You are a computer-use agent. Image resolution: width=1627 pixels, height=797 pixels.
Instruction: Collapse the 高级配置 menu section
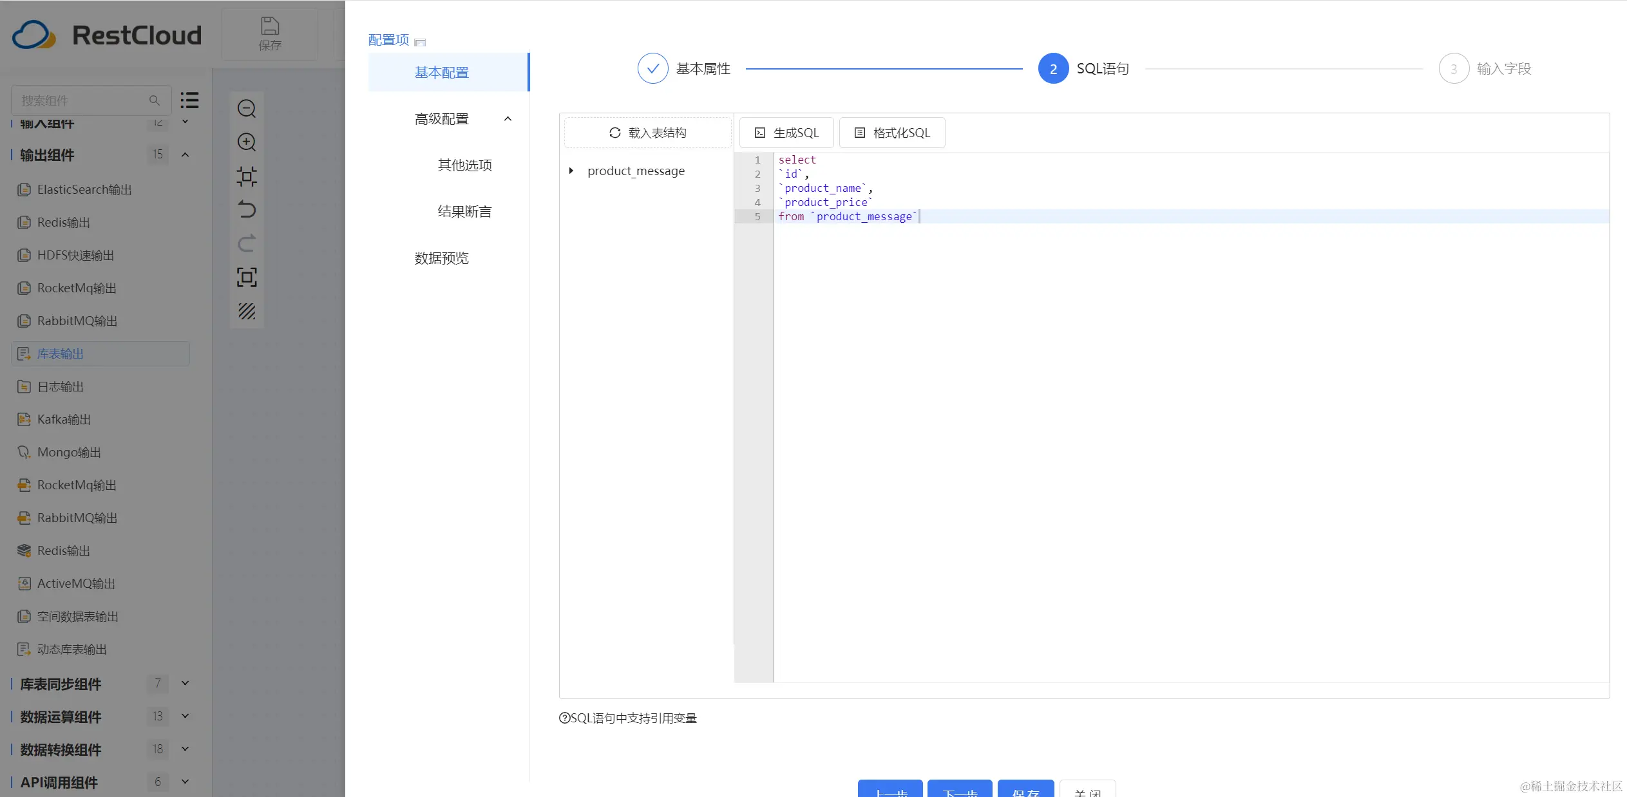pyautogui.click(x=508, y=119)
